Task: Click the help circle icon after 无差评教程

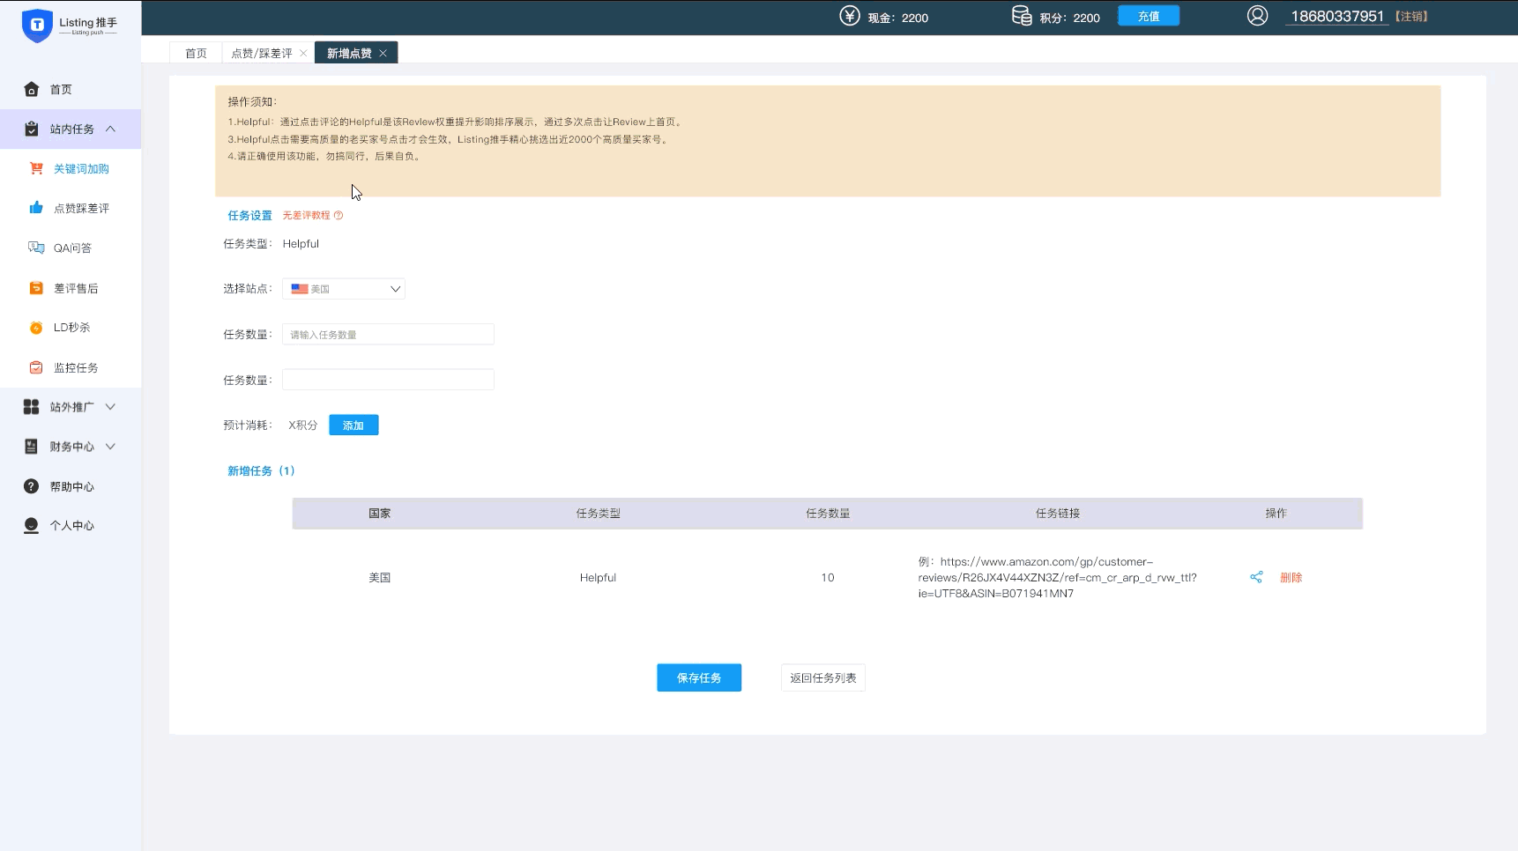Action: [x=339, y=215]
